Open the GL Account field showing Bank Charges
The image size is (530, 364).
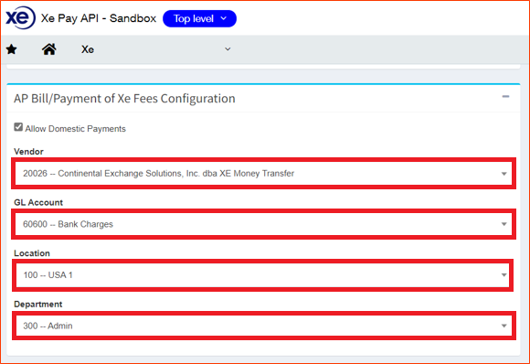point(264,224)
